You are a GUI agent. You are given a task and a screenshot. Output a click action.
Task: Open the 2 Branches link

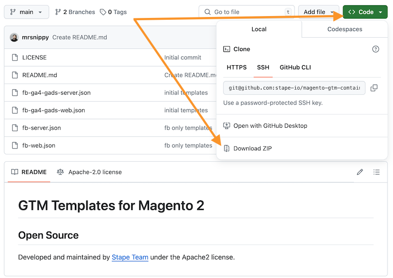[x=75, y=12]
